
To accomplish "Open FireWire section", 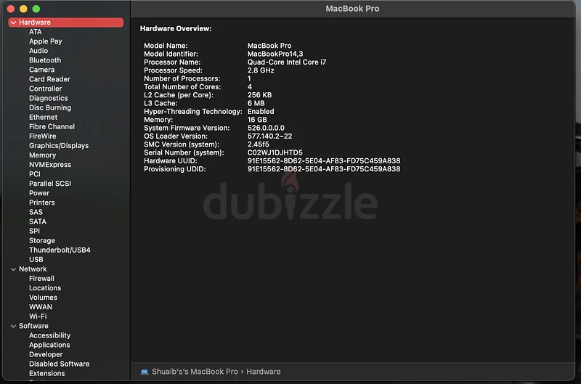I will (x=43, y=136).
